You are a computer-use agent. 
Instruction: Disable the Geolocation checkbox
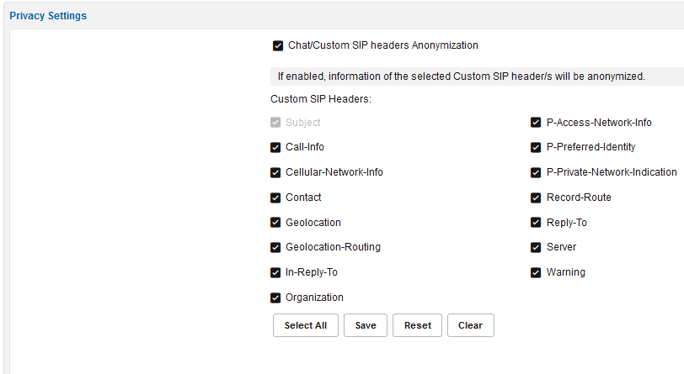[275, 223]
